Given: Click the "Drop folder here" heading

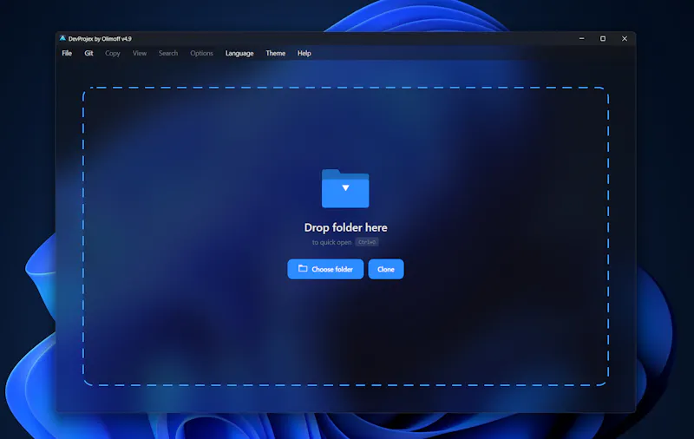Looking at the screenshot, I should click(345, 227).
